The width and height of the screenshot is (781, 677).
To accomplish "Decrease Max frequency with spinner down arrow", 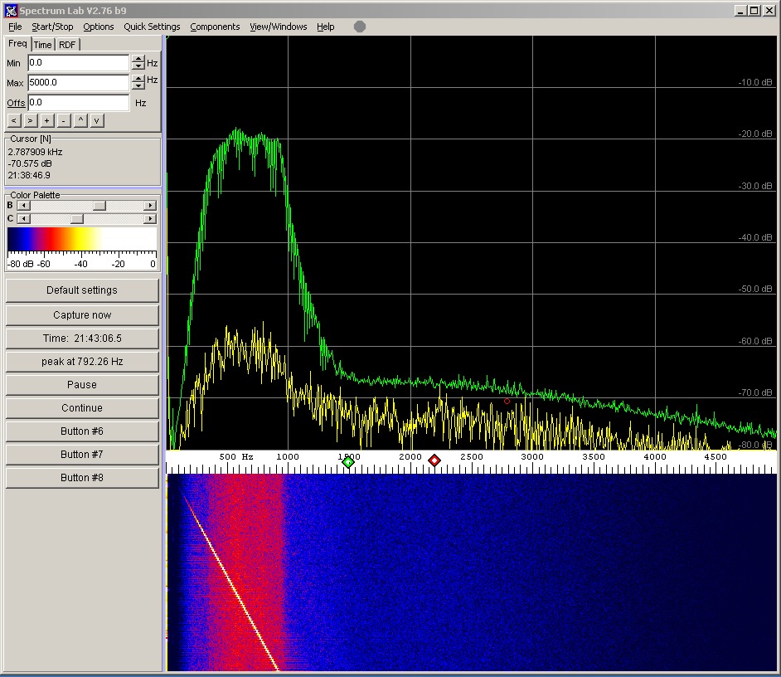I will [x=138, y=87].
